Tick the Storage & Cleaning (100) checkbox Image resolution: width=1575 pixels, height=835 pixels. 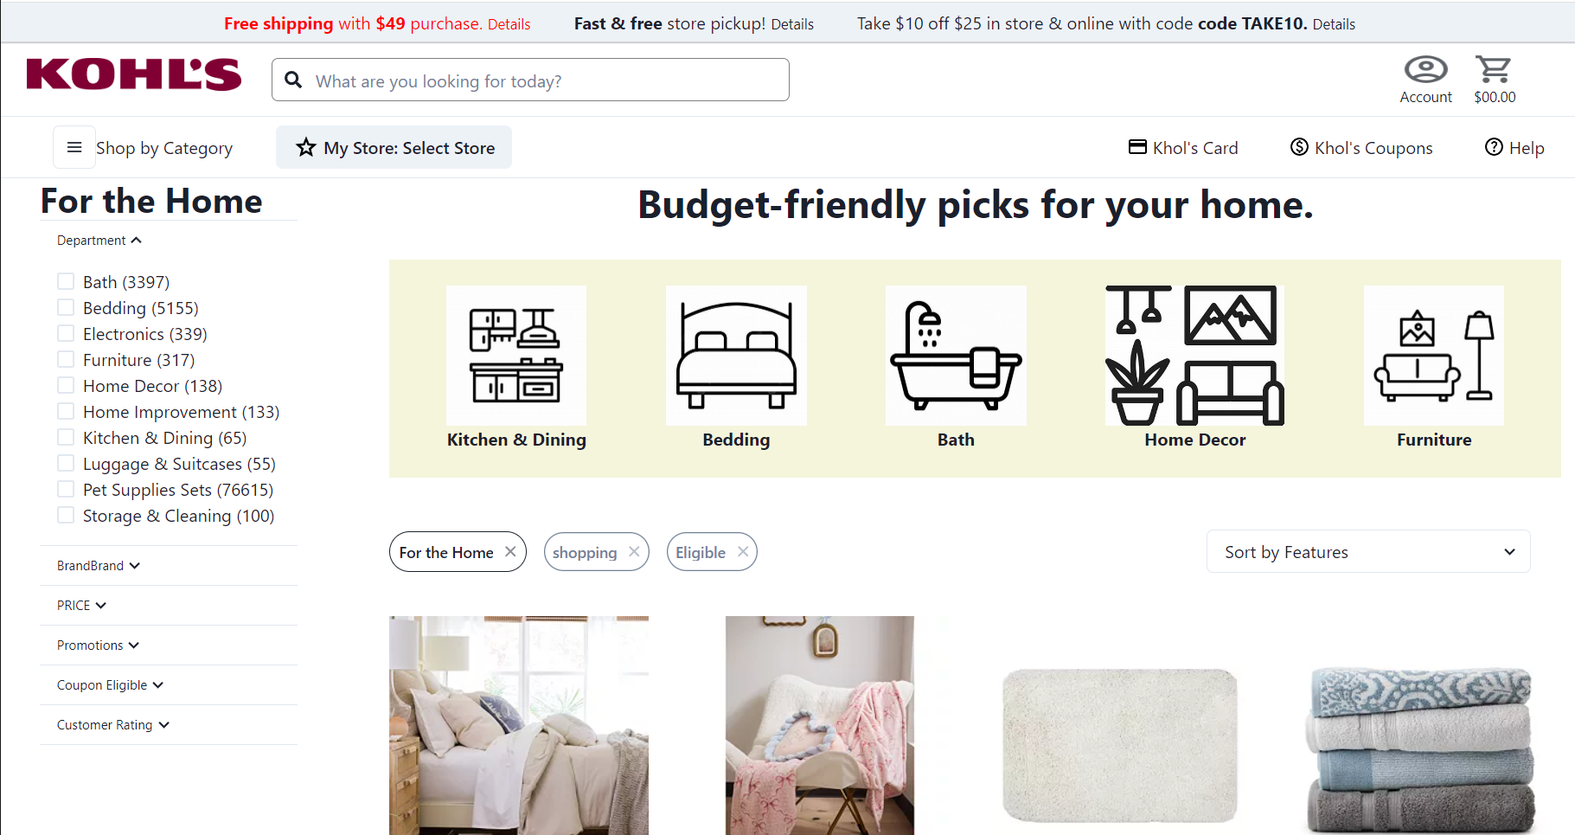[66, 515]
